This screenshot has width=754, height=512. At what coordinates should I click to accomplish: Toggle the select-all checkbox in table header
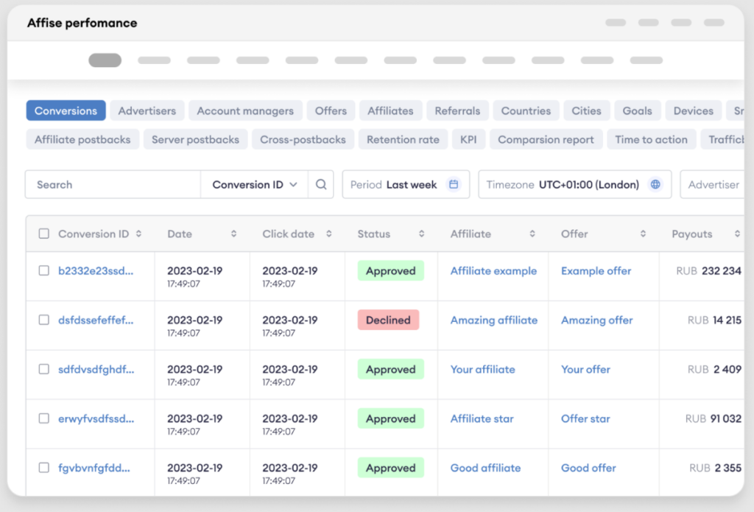[44, 234]
